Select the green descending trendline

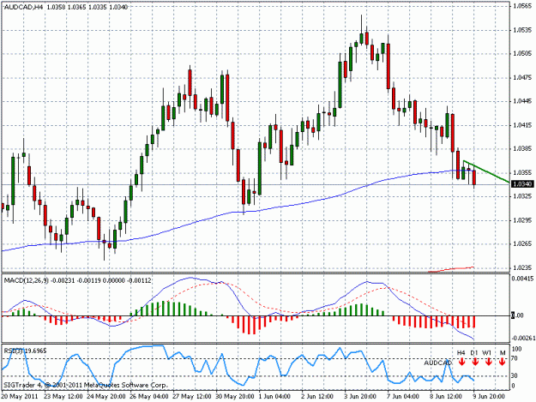(x=485, y=171)
